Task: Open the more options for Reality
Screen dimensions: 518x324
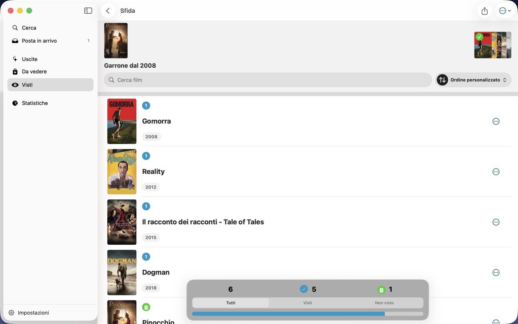Action: coord(496,172)
